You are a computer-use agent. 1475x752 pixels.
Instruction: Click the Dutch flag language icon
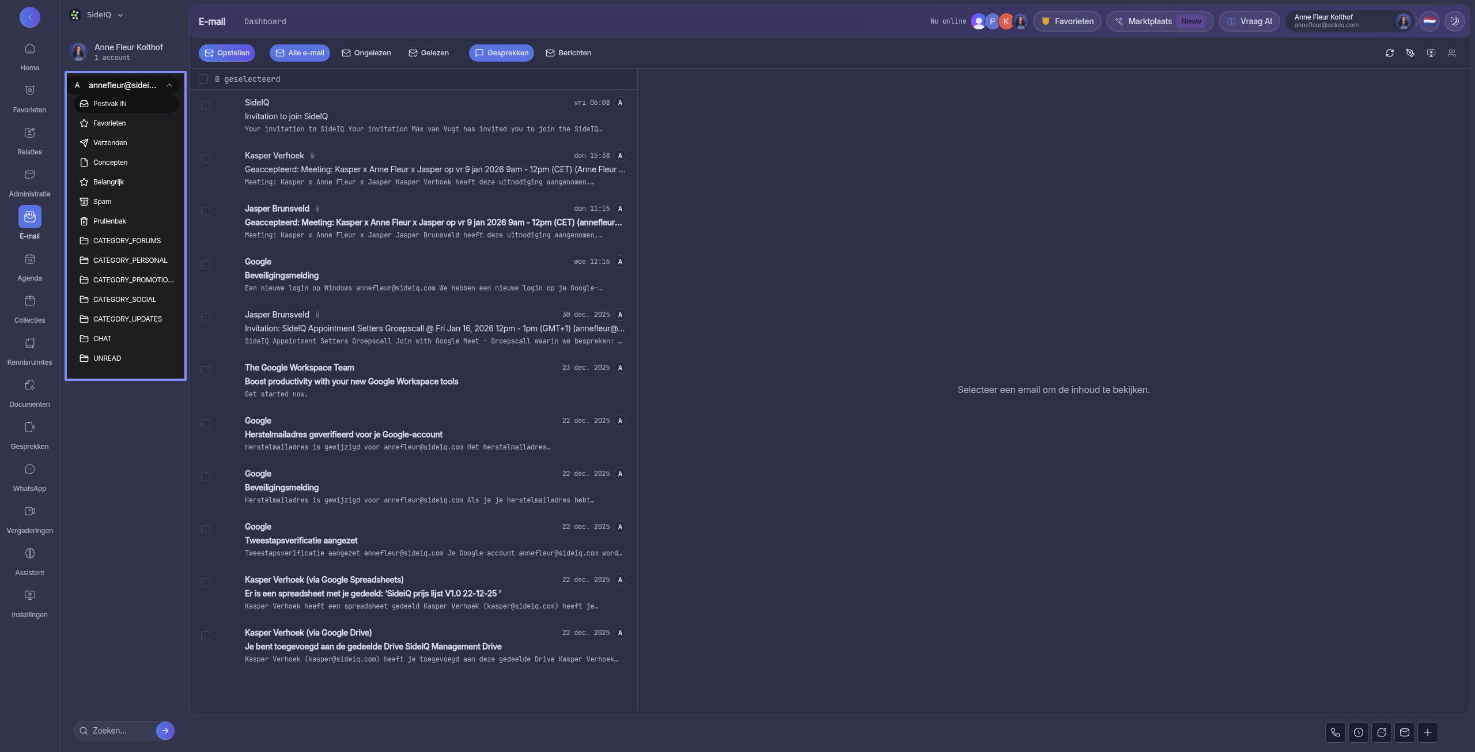(x=1429, y=21)
